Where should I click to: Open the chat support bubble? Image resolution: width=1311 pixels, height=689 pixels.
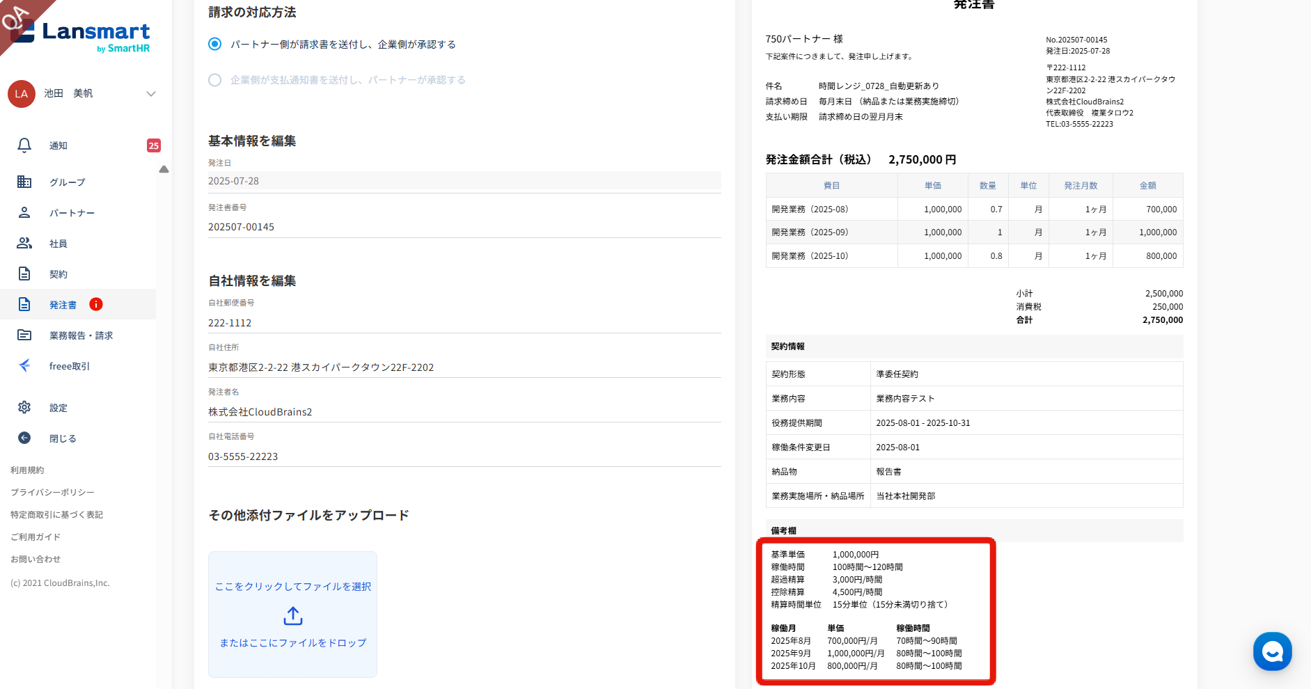[1272, 651]
